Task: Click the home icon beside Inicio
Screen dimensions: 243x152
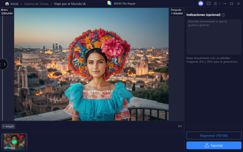Action: [7, 4]
